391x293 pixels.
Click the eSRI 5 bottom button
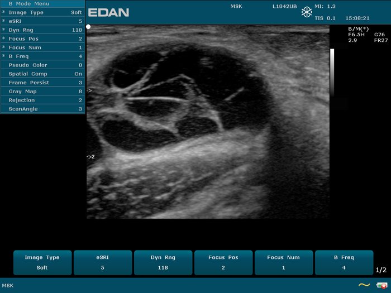103,262
